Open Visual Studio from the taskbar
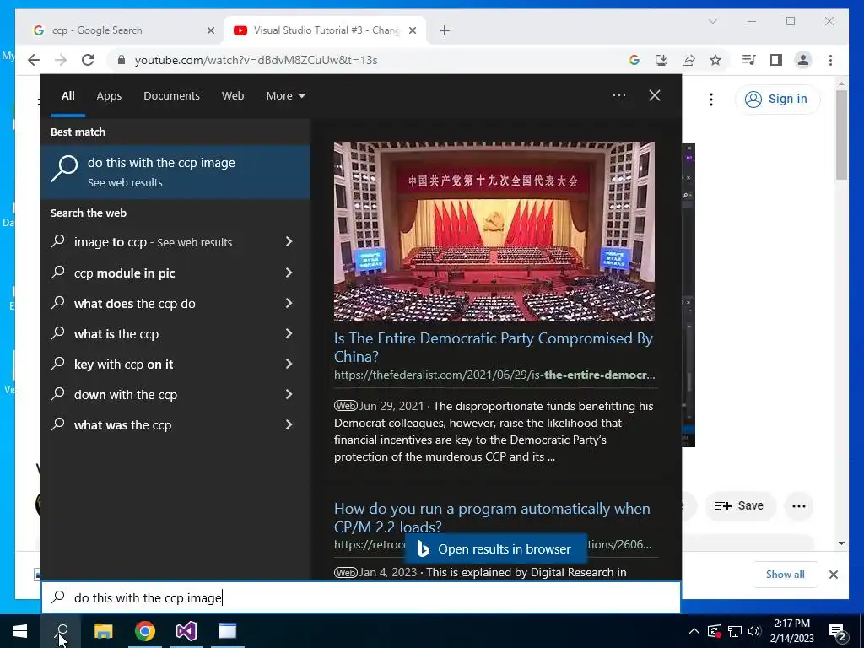Image resolution: width=864 pixels, height=648 pixels. pyautogui.click(x=186, y=631)
